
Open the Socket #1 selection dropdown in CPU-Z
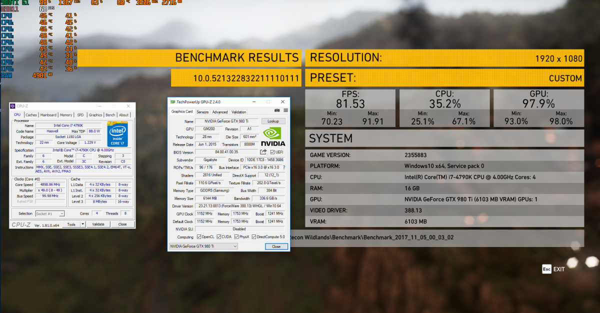49,213
